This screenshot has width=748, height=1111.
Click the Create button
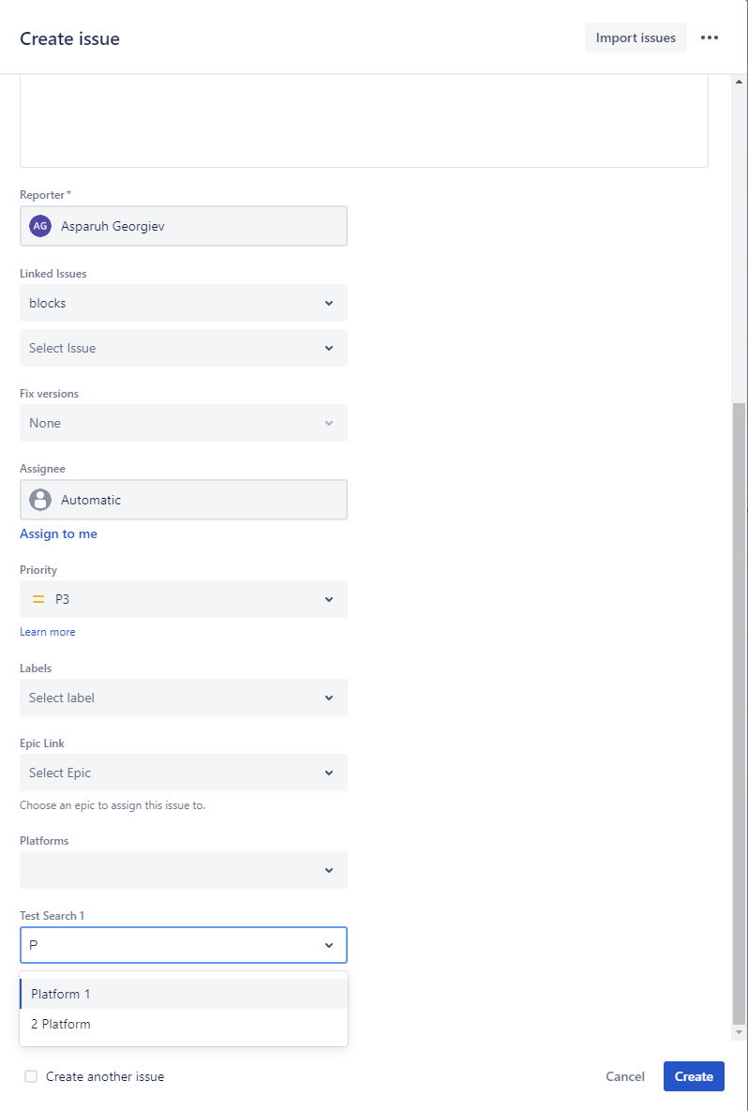click(x=694, y=1076)
